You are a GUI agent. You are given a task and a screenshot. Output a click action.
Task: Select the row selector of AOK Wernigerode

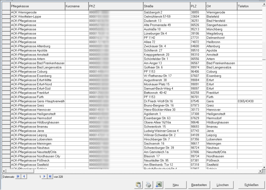tap(6, 12)
